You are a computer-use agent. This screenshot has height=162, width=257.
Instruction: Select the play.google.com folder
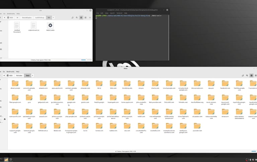click(71, 113)
